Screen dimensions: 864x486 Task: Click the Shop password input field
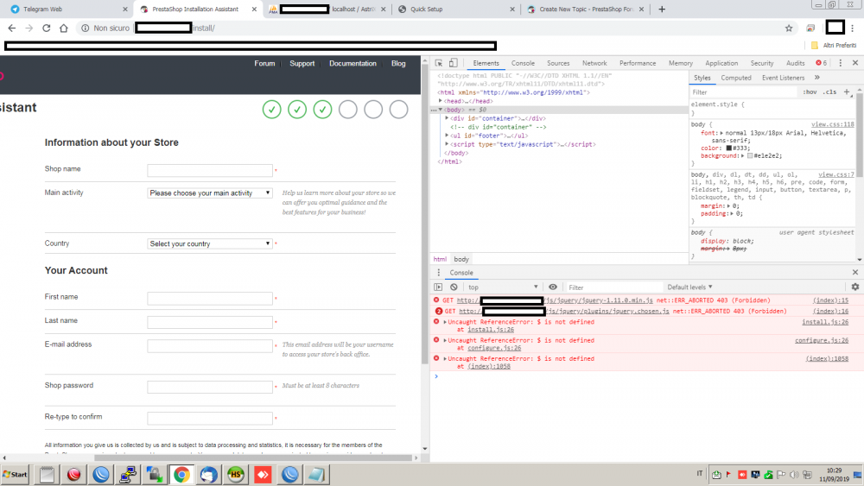point(210,387)
